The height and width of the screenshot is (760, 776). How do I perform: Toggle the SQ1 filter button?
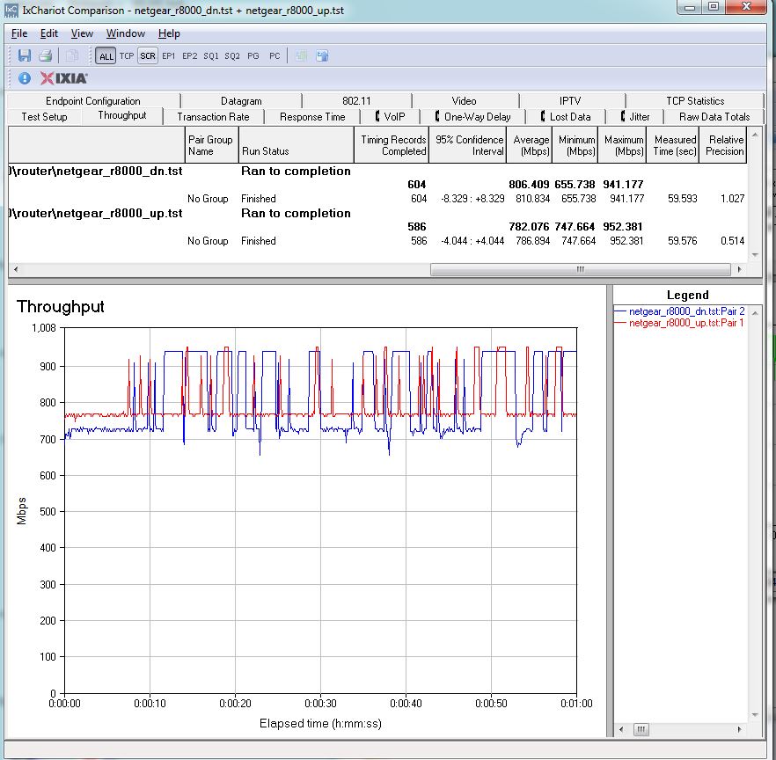[211, 56]
